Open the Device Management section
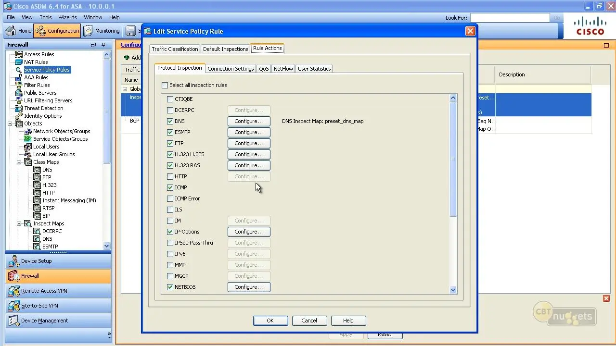616x346 pixels. coord(58,321)
